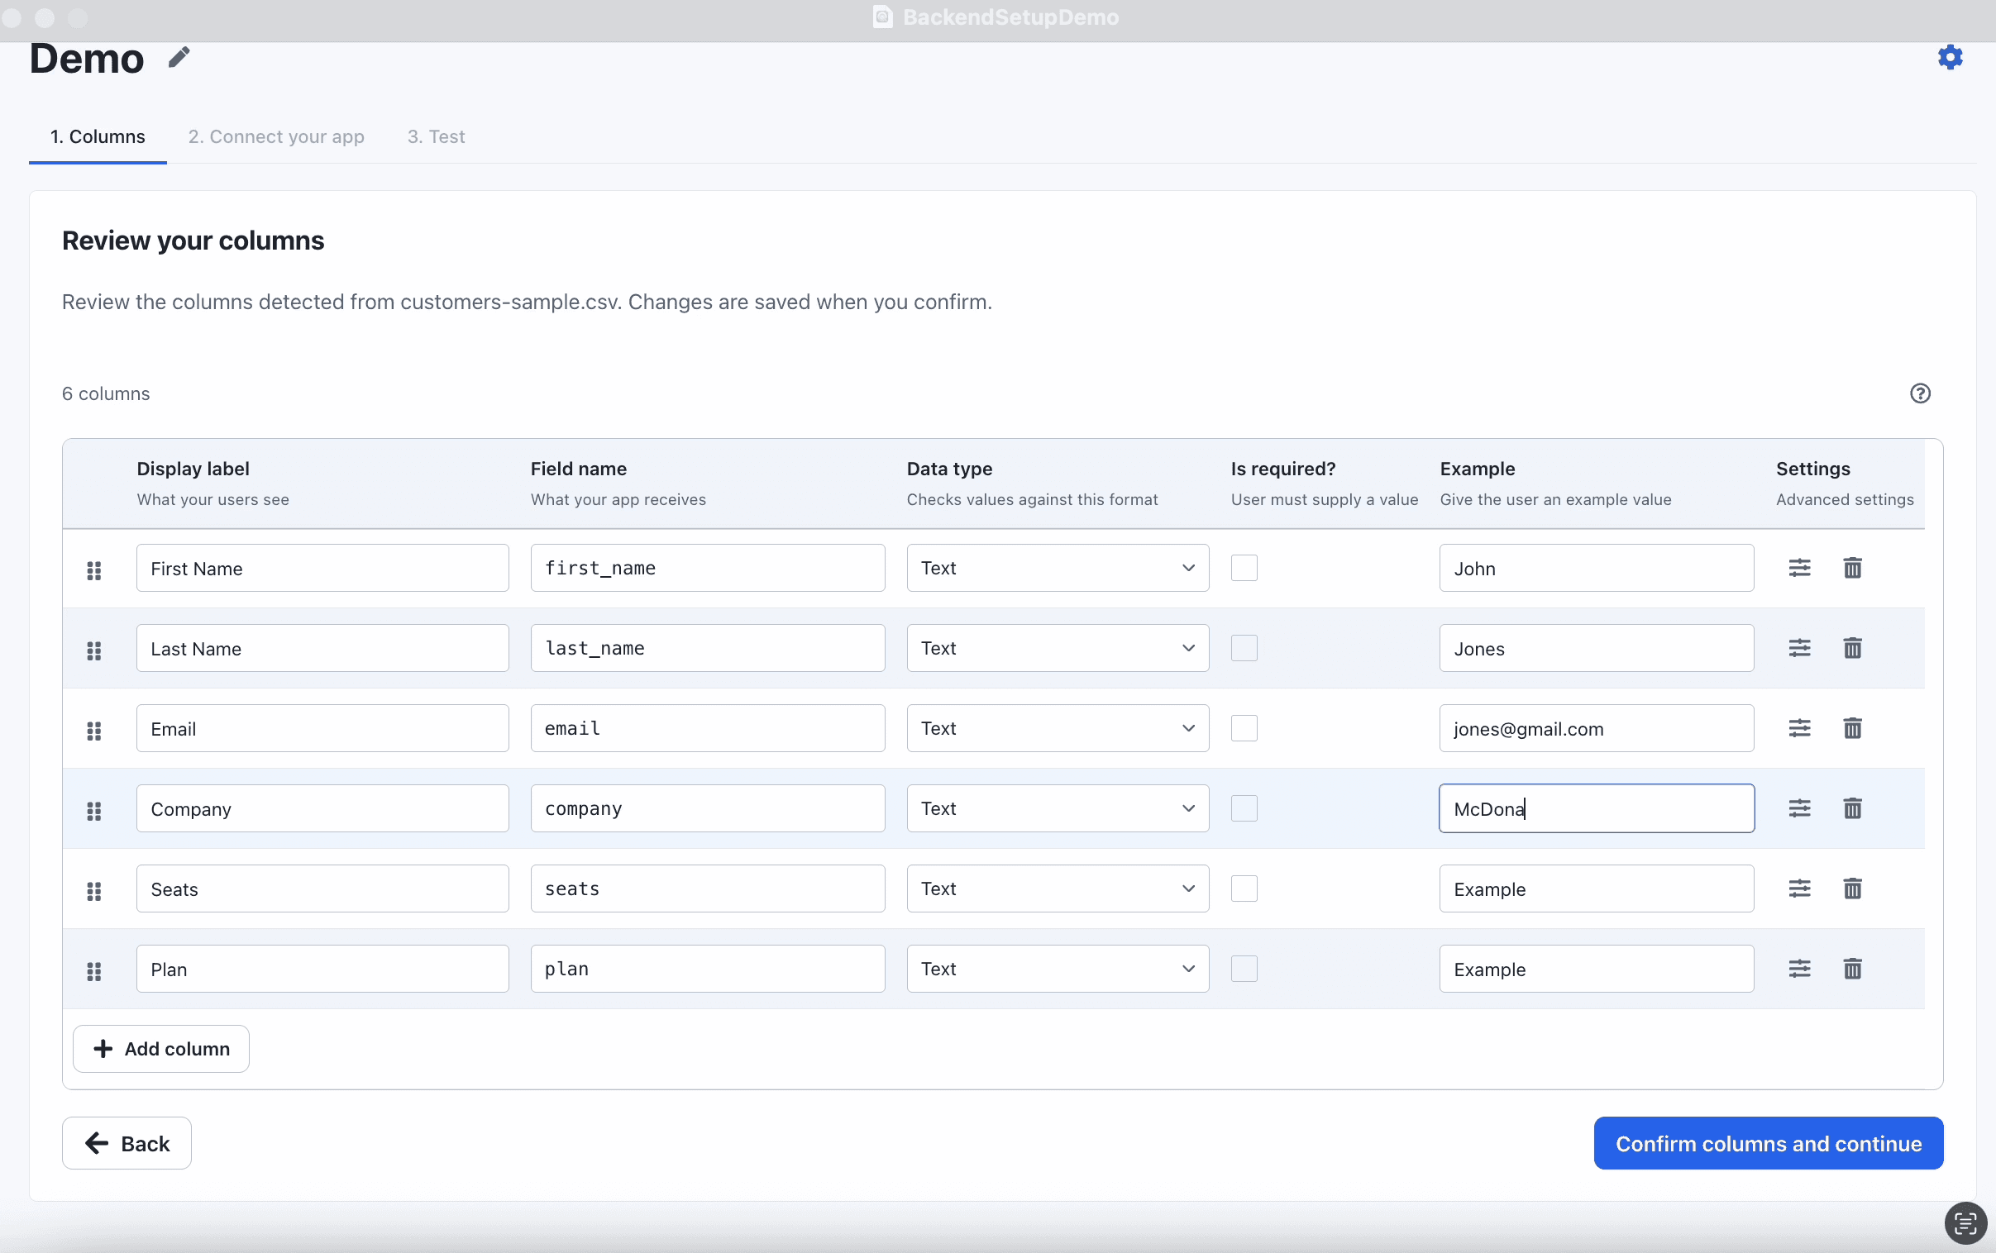Switch to the 1. Columns tab
Viewport: 1996px width, 1253px height.
[x=98, y=136]
